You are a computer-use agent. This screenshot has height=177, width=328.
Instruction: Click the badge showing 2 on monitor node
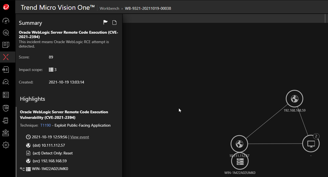(x=316, y=136)
